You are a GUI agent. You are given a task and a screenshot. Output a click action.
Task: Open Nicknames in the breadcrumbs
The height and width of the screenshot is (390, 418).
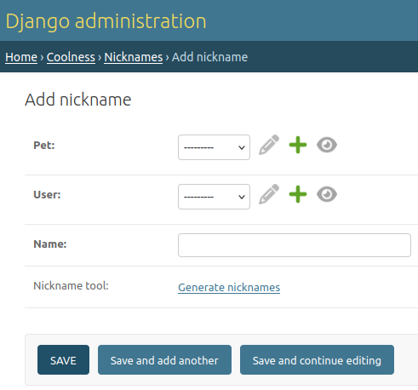click(134, 57)
